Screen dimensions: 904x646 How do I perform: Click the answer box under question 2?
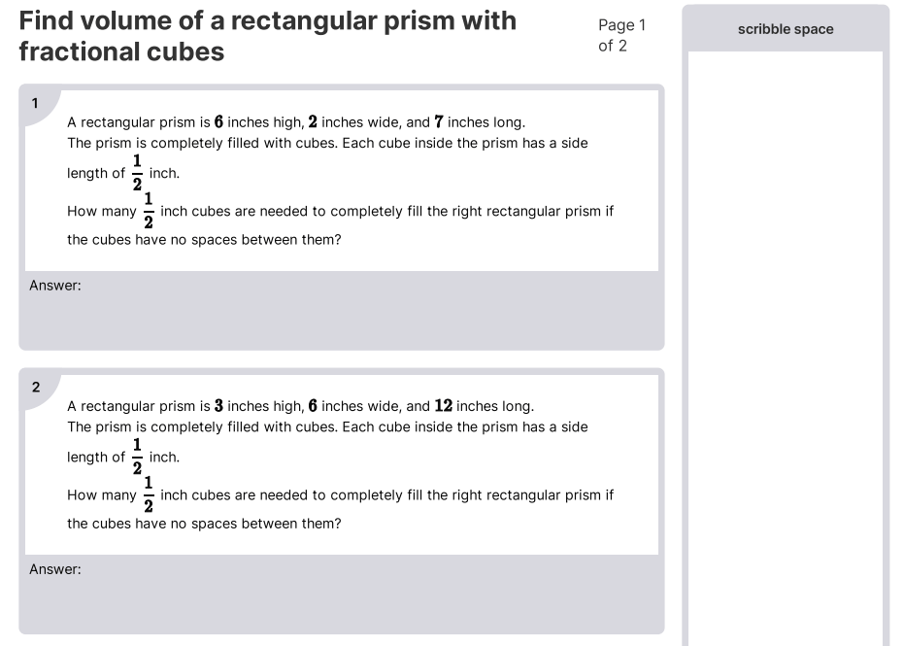(340, 597)
